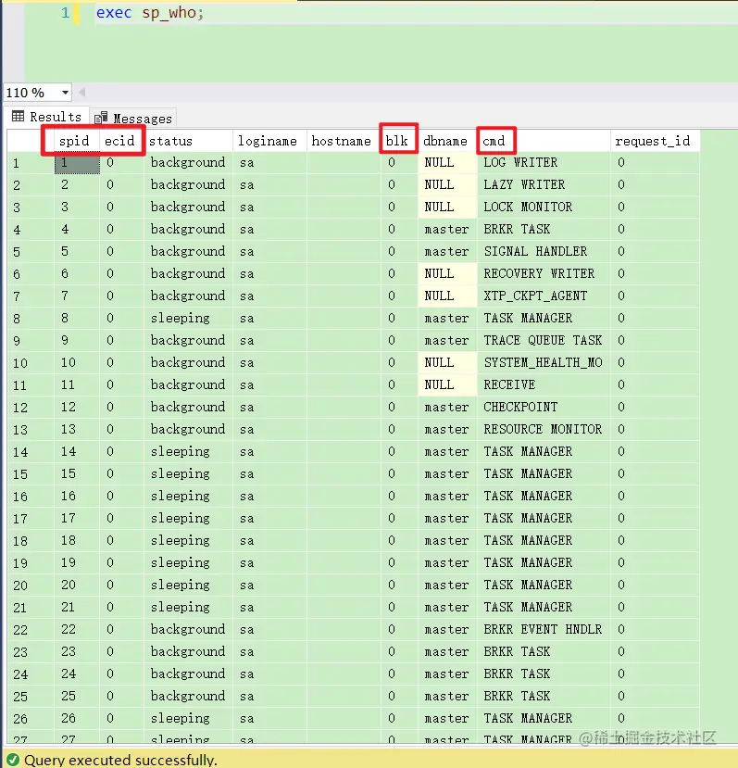This screenshot has width=738, height=768.
Task: Open the 110 % zoom dropdown
Action: (x=65, y=92)
